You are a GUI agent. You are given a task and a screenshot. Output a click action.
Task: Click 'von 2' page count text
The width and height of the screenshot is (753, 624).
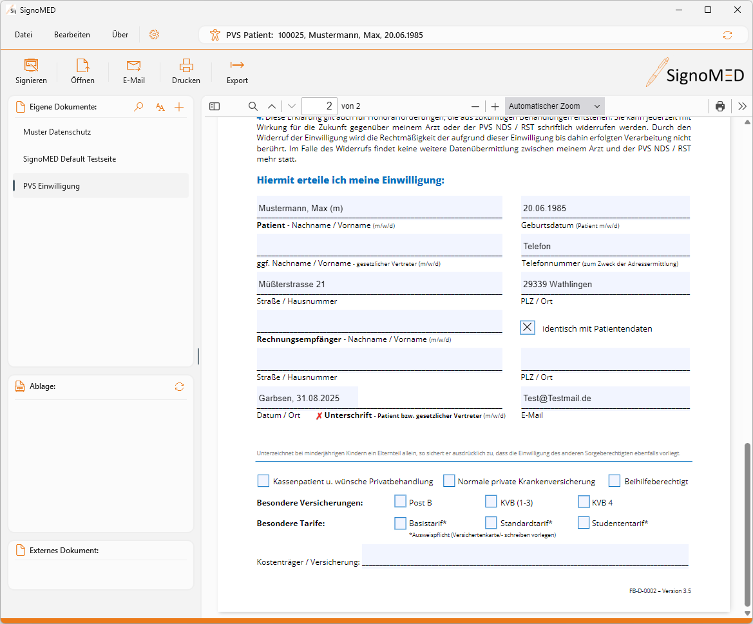[350, 106]
